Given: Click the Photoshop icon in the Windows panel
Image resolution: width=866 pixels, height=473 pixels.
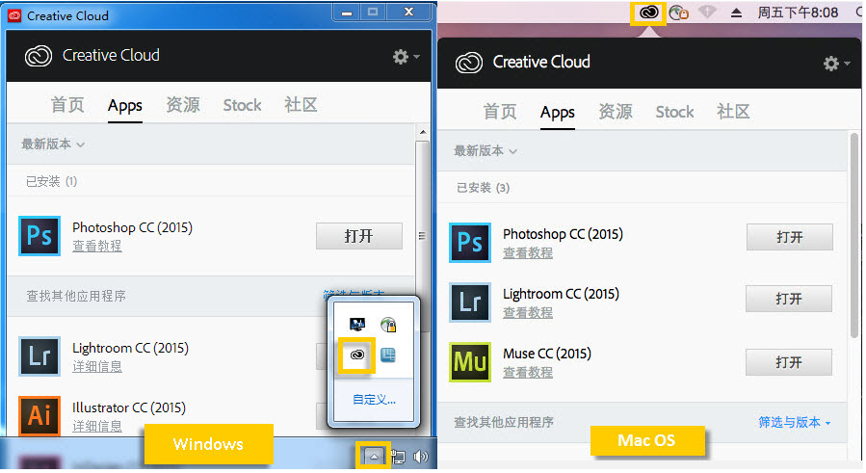Looking at the screenshot, I should (39, 236).
